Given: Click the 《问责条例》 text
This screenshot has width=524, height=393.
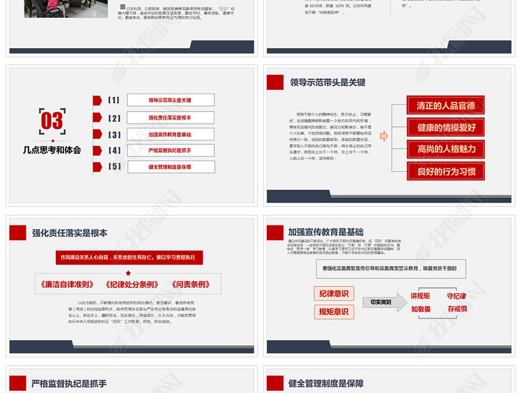Looking at the screenshot, I should (190, 284).
